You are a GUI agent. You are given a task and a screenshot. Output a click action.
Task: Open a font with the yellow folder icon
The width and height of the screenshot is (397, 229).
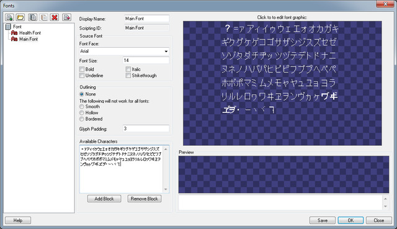click(x=20, y=17)
